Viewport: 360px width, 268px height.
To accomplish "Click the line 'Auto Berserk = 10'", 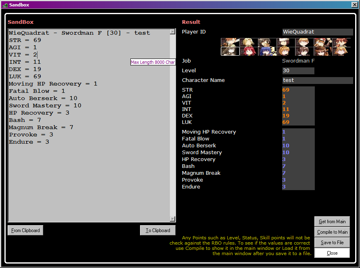I will tap(43, 98).
